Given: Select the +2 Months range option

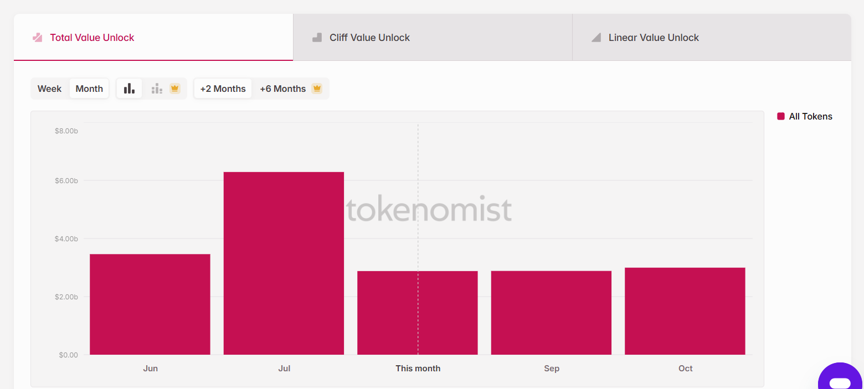Looking at the screenshot, I should point(223,89).
